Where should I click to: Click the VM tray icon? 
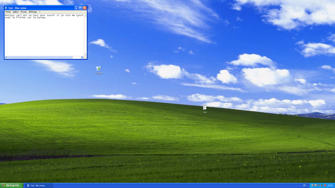point(315,185)
